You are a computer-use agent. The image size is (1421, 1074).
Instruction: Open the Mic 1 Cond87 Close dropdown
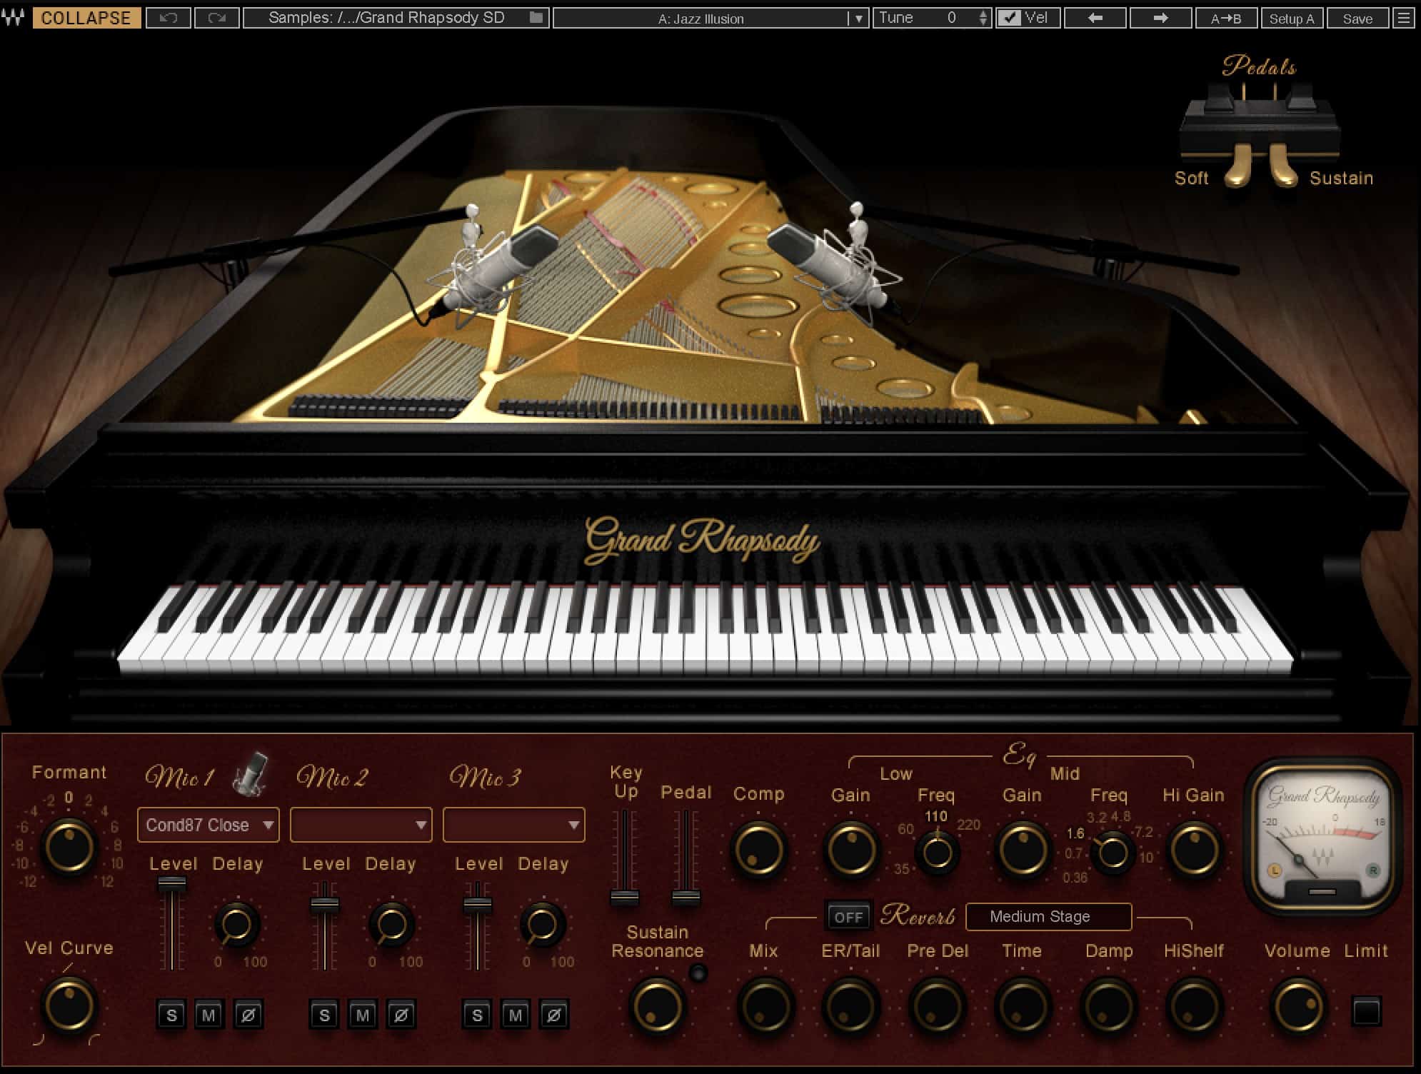[208, 825]
